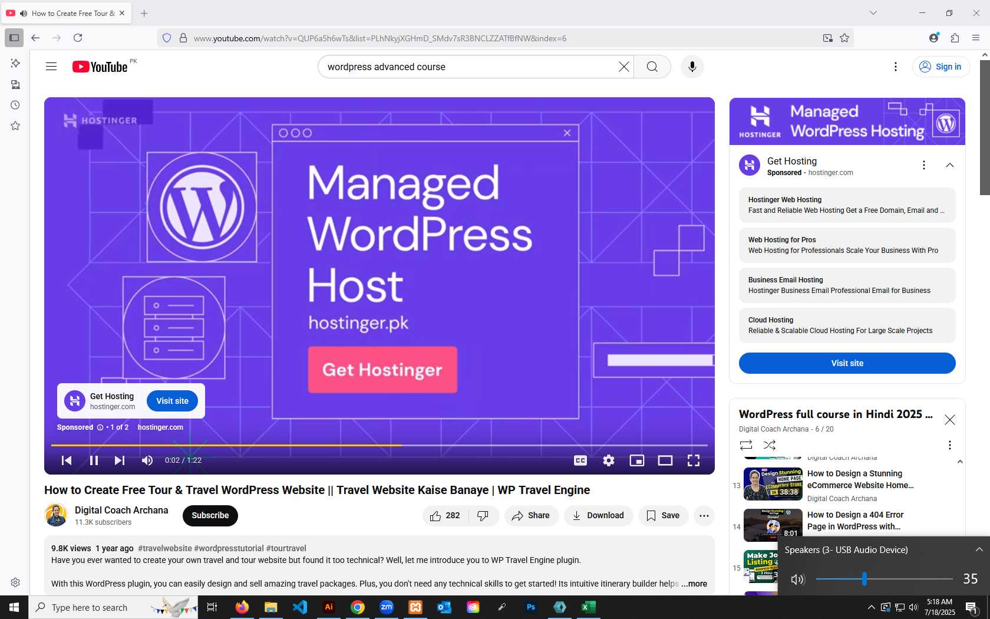The image size is (990, 619).
Task: Mute speakers in the volume flyout
Action: pos(797,580)
